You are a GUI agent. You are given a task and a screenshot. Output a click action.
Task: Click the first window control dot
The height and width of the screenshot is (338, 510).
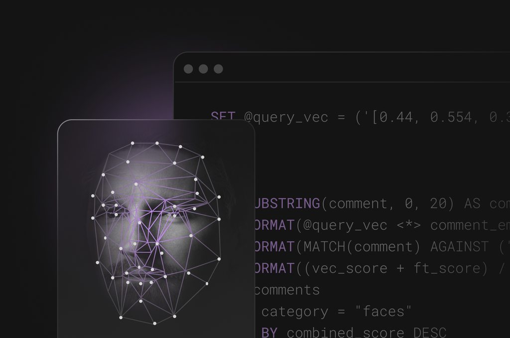click(188, 69)
